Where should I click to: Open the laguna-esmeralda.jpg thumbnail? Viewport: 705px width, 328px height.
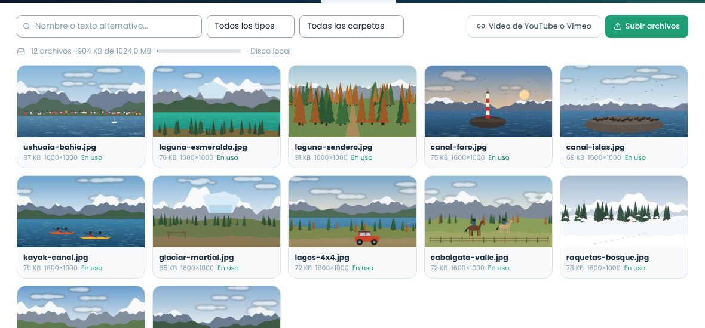[216, 101]
